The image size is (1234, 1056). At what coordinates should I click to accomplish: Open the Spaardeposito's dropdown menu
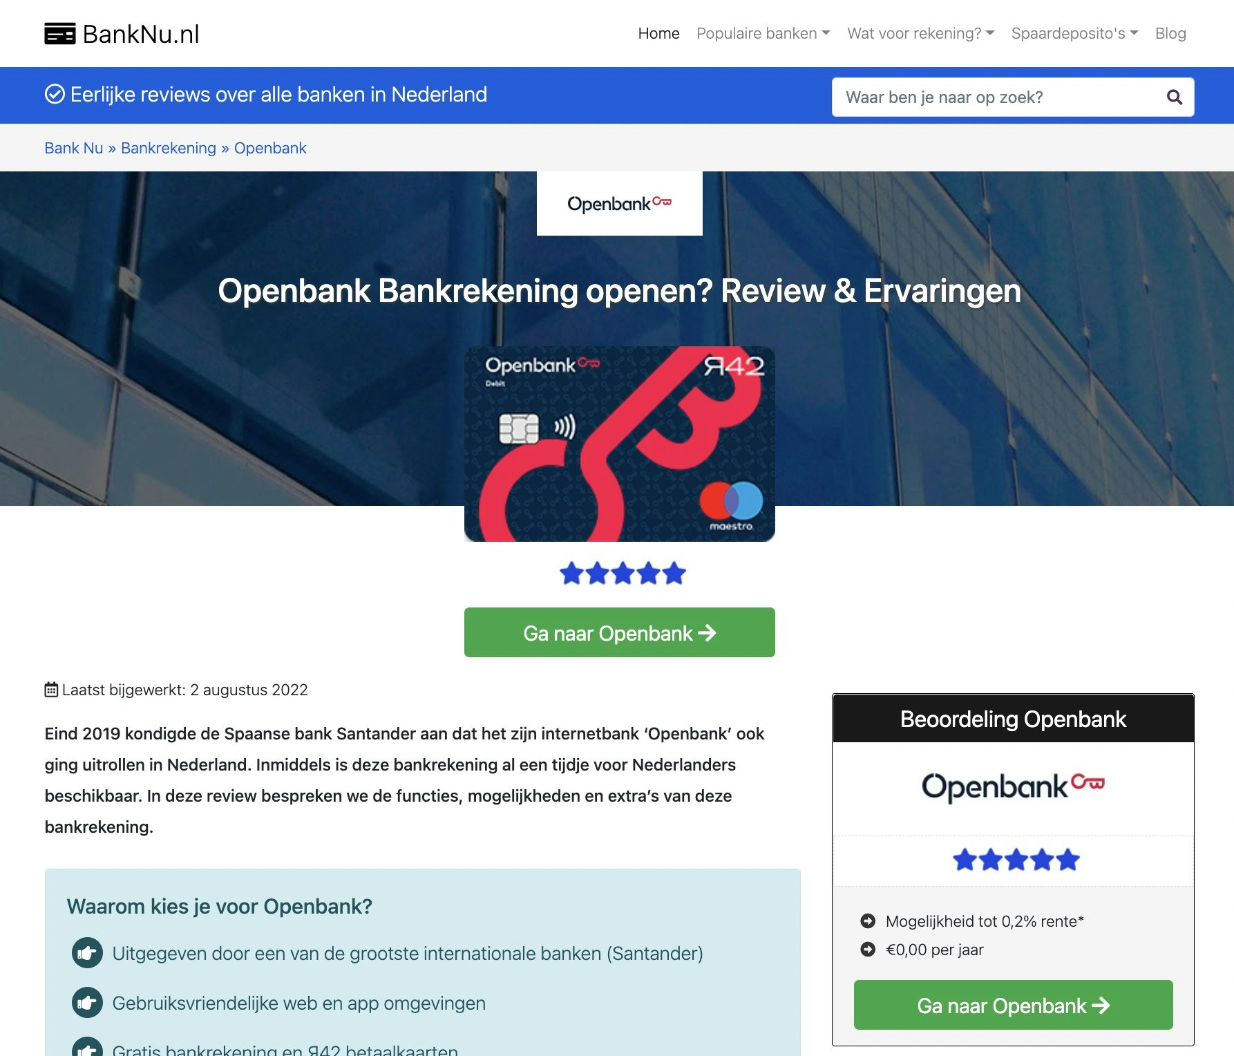(x=1075, y=33)
